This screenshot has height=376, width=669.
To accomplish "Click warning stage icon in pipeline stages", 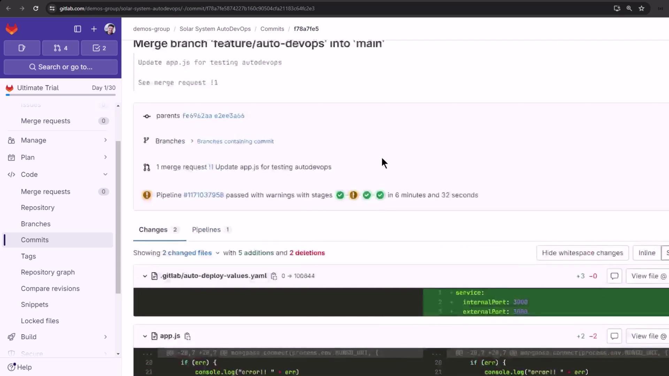I will click(353, 195).
